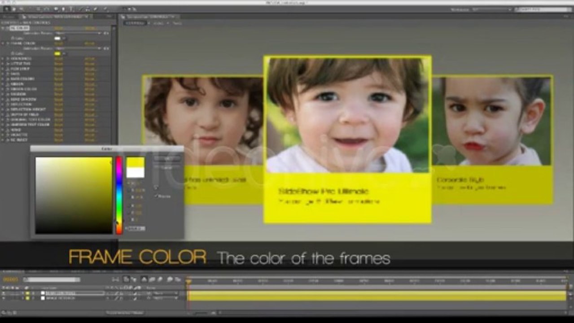Toggle the Preview checkbox in color dialog
The height and width of the screenshot is (323, 574).
(156, 196)
